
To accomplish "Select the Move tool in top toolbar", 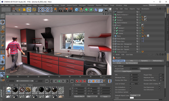I will pos(19,10).
